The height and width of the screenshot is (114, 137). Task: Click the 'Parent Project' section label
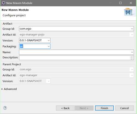(12, 64)
